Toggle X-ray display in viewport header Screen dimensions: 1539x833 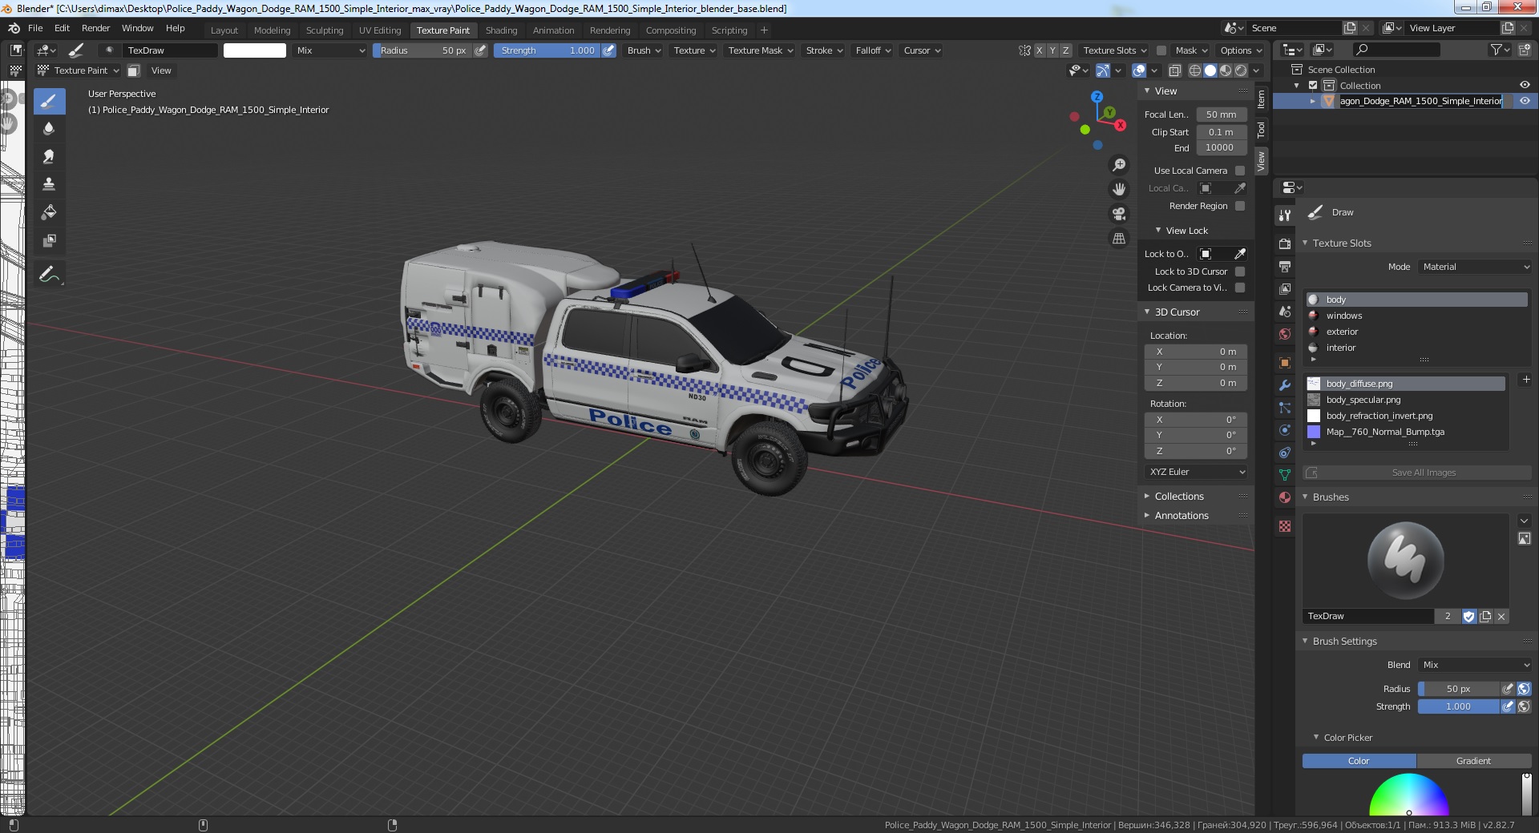tap(1175, 70)
